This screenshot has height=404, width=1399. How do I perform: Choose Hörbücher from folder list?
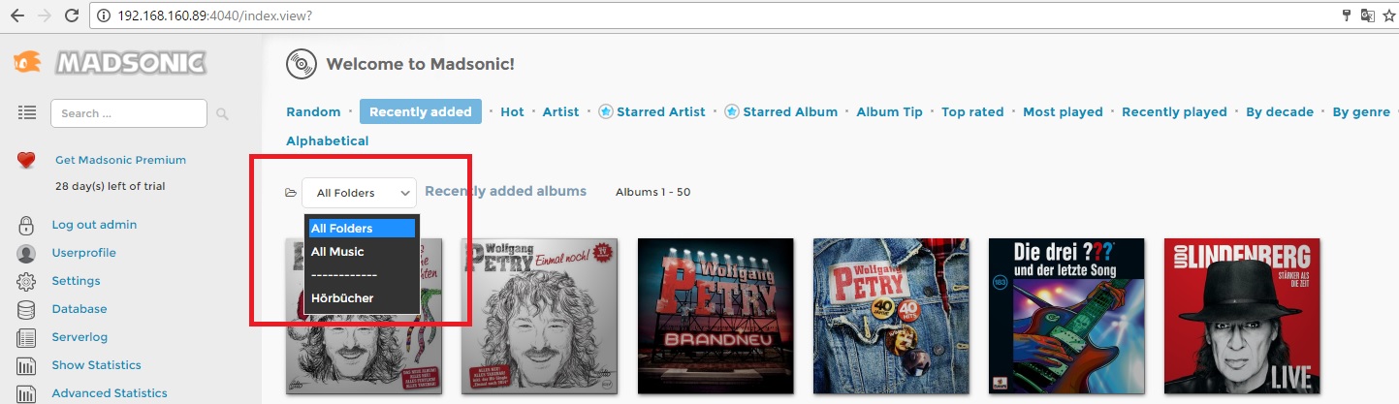coord(342,298)
